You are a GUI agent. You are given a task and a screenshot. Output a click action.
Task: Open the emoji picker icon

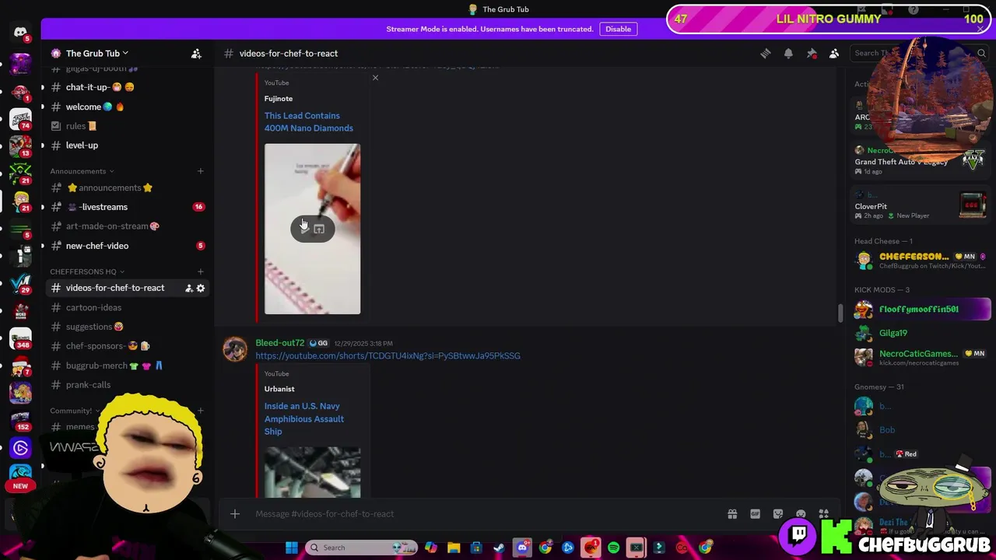(x=801, y=514)
